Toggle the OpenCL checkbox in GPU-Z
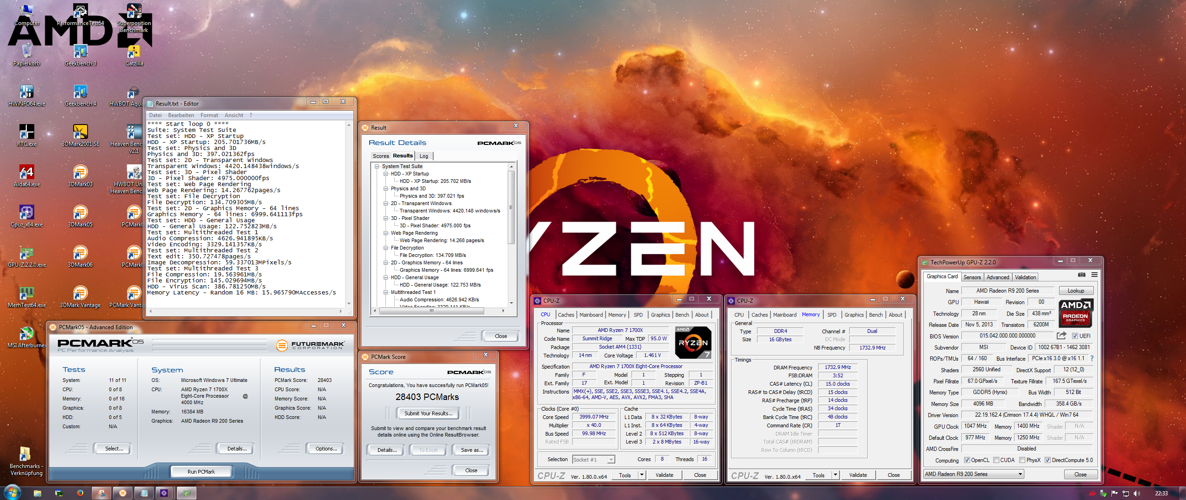 pyautogui.click(x=967, y=460)
